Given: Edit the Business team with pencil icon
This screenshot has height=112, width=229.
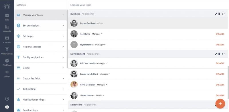Looking at the screenshot, I should pos(216,14).
